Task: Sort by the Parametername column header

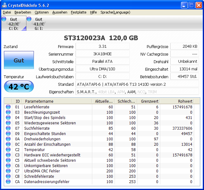Action: 57,101
